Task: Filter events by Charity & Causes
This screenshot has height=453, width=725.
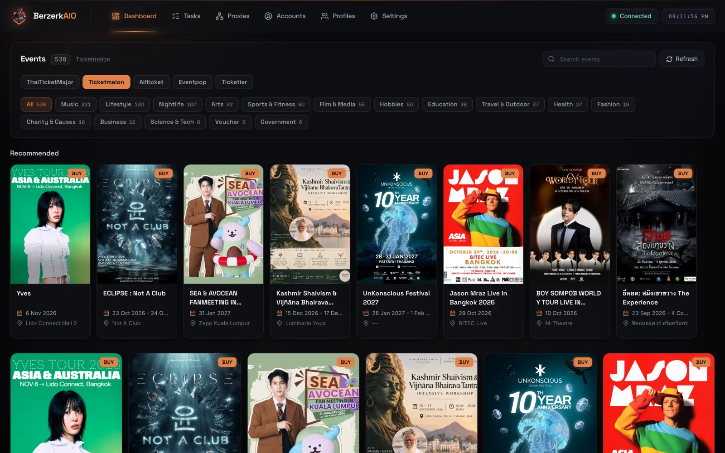Action: tap(56, 122)
